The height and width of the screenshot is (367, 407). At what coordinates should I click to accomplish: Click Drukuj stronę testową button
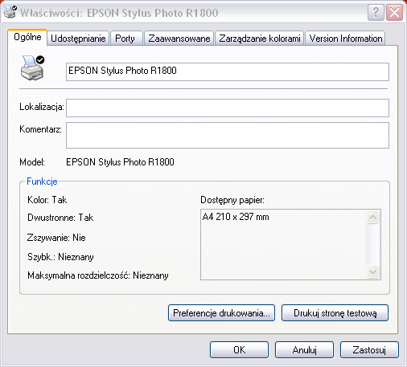335,312
